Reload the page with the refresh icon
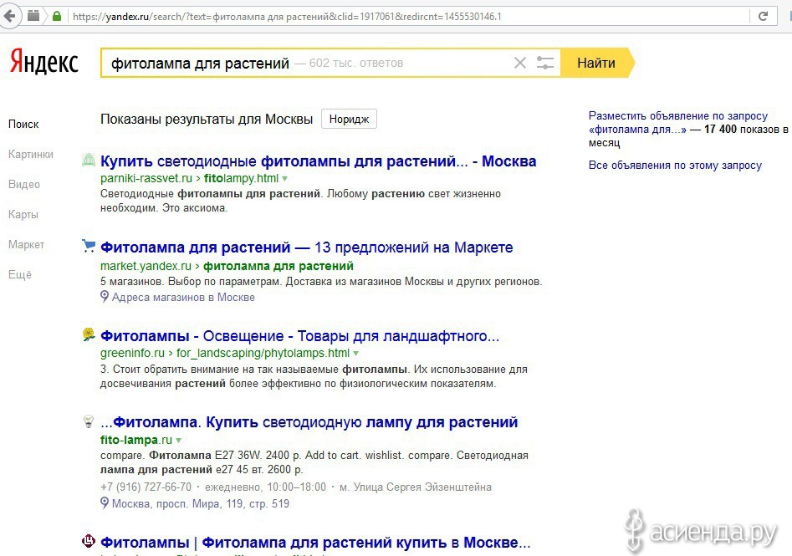The width and height of the screenshot is (792, 556). (x=763, y=16)
